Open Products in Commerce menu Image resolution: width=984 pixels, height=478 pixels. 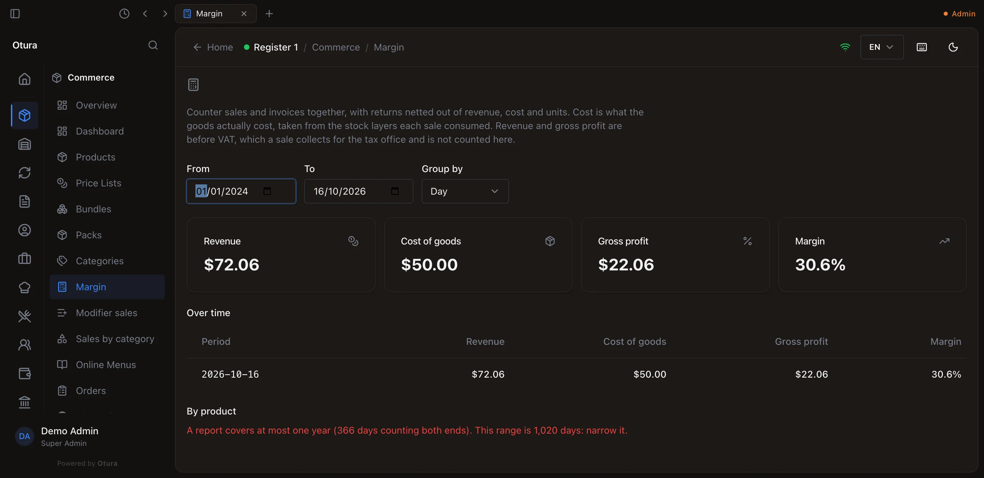[107, 157]
